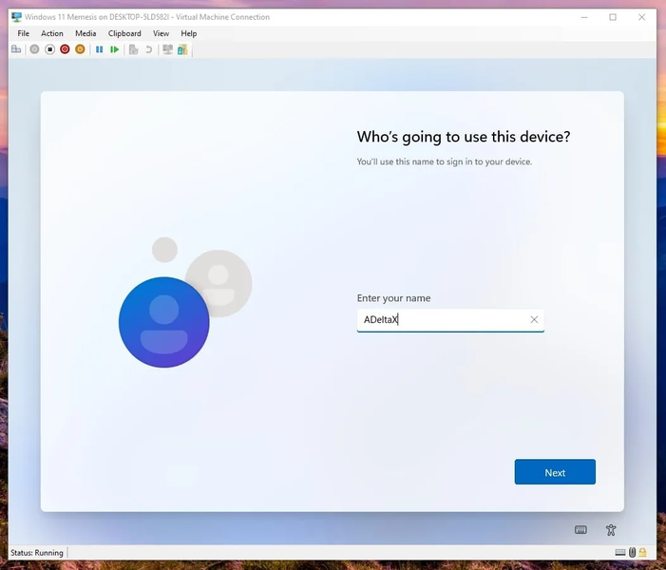666x570 pixels.
Task: Open the View menu
Action: point(162,33)
